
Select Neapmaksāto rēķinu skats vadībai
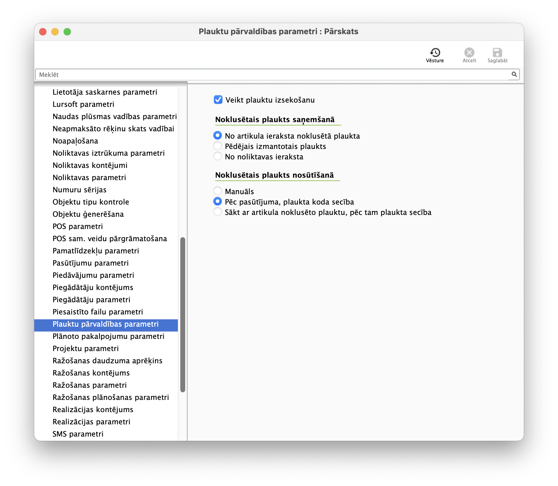pos(106,129)
